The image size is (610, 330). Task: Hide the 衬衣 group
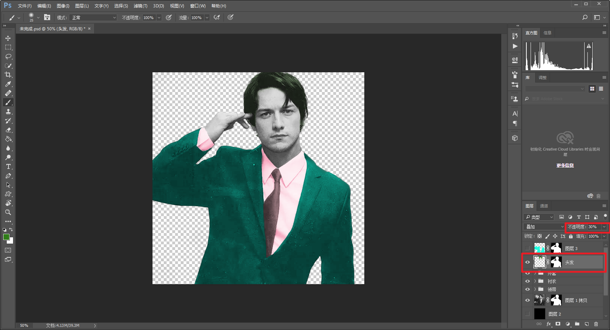tap(527, 281)
